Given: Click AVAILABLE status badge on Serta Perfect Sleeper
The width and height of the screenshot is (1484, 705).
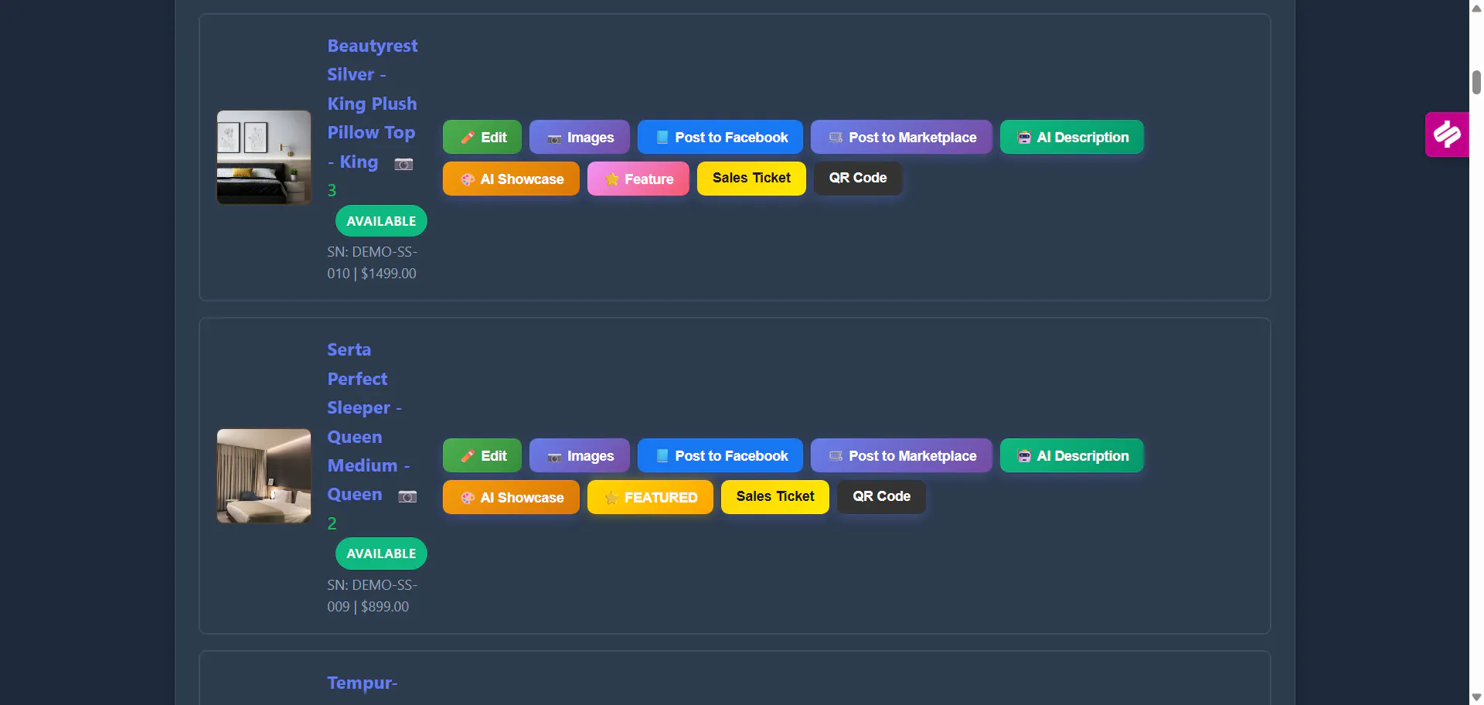Looking at the screenshot, I should point(381,553).
